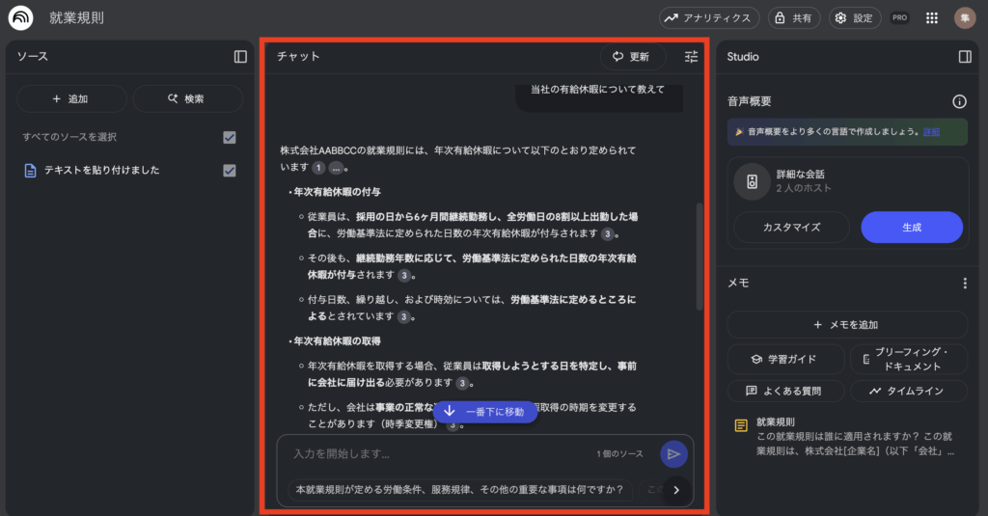The width and height of the screenshot is (988, 516).
Task: Create a ブリーフィング・ドキュメント
Action: [x=908, y=359]
